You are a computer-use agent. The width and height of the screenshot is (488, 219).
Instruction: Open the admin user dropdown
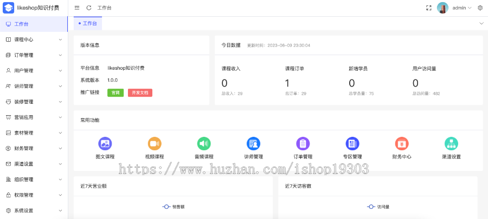pyautogui.click(x=462, y=8)
